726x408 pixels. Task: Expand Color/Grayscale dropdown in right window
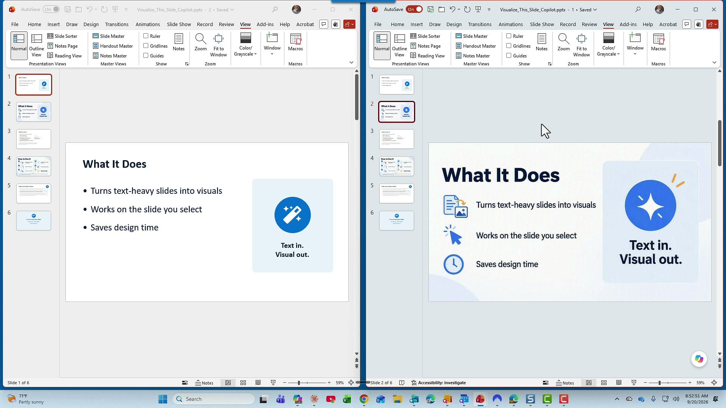pyautogui.click(x=608, y=45)
